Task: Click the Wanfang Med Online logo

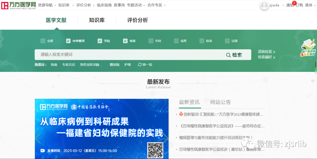Action: tap(18, 6)
